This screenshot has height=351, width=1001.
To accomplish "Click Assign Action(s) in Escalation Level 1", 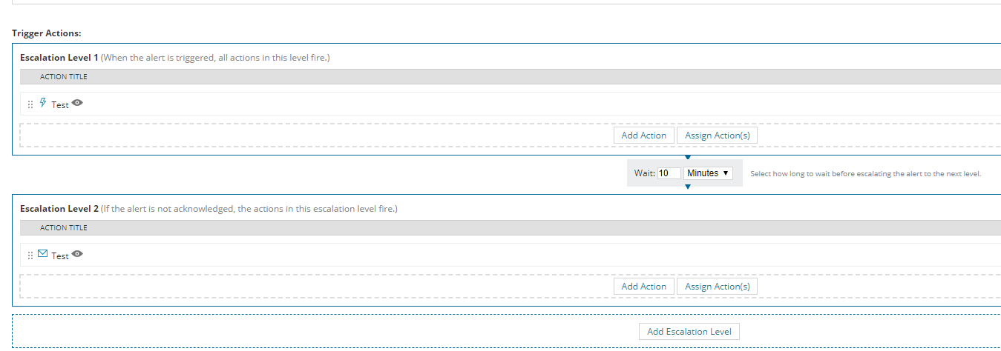I will (717, 136).
